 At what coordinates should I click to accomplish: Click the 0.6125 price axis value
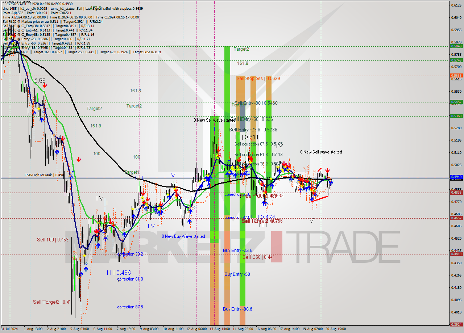456,5
